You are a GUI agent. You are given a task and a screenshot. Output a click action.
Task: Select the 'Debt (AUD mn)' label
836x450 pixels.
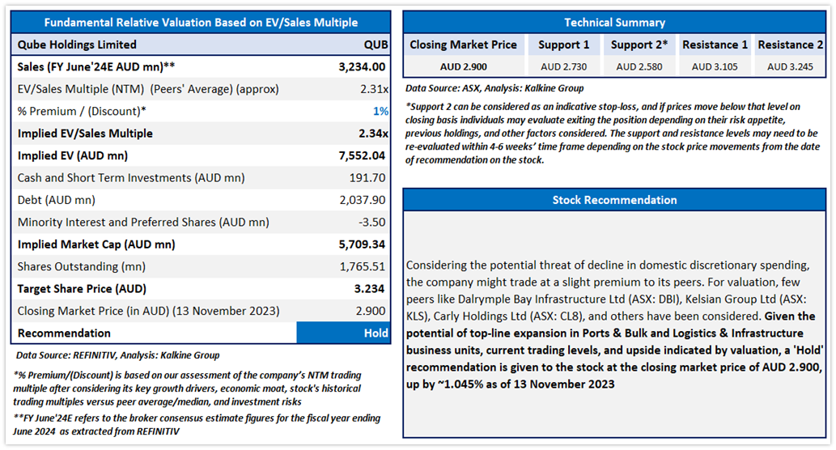click(x=56, y=201)
